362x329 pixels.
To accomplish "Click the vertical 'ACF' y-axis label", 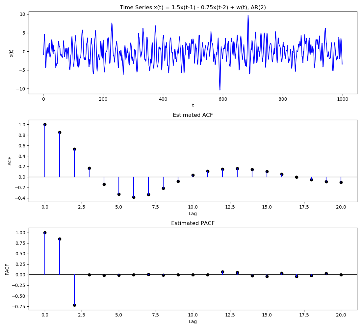I will [10, 161].
